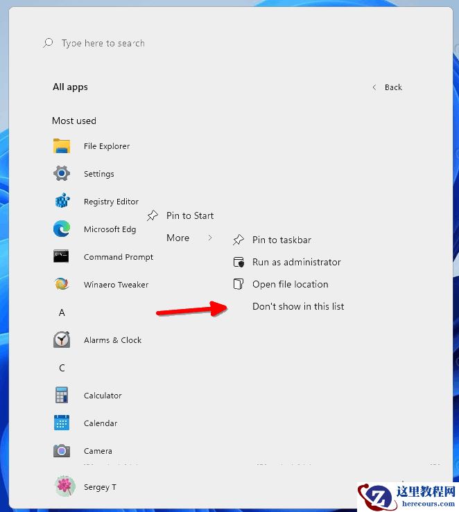The image size is (459, 512).
Task: Click pin icon beside Pin to Start
Action: pos(153,215)
